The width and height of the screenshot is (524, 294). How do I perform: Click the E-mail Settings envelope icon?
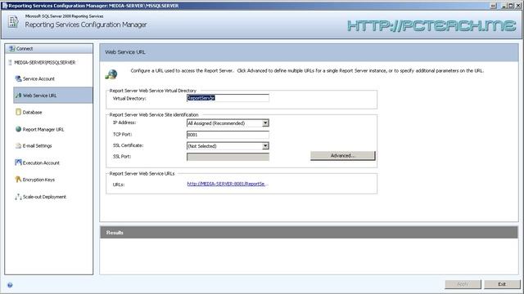click(18, 145)
